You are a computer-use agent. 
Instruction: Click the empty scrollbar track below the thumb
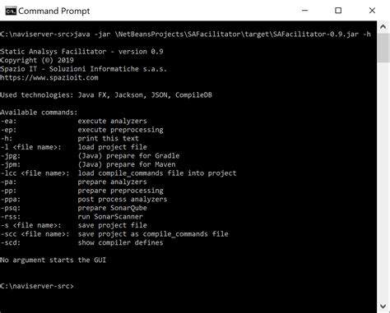383,181
